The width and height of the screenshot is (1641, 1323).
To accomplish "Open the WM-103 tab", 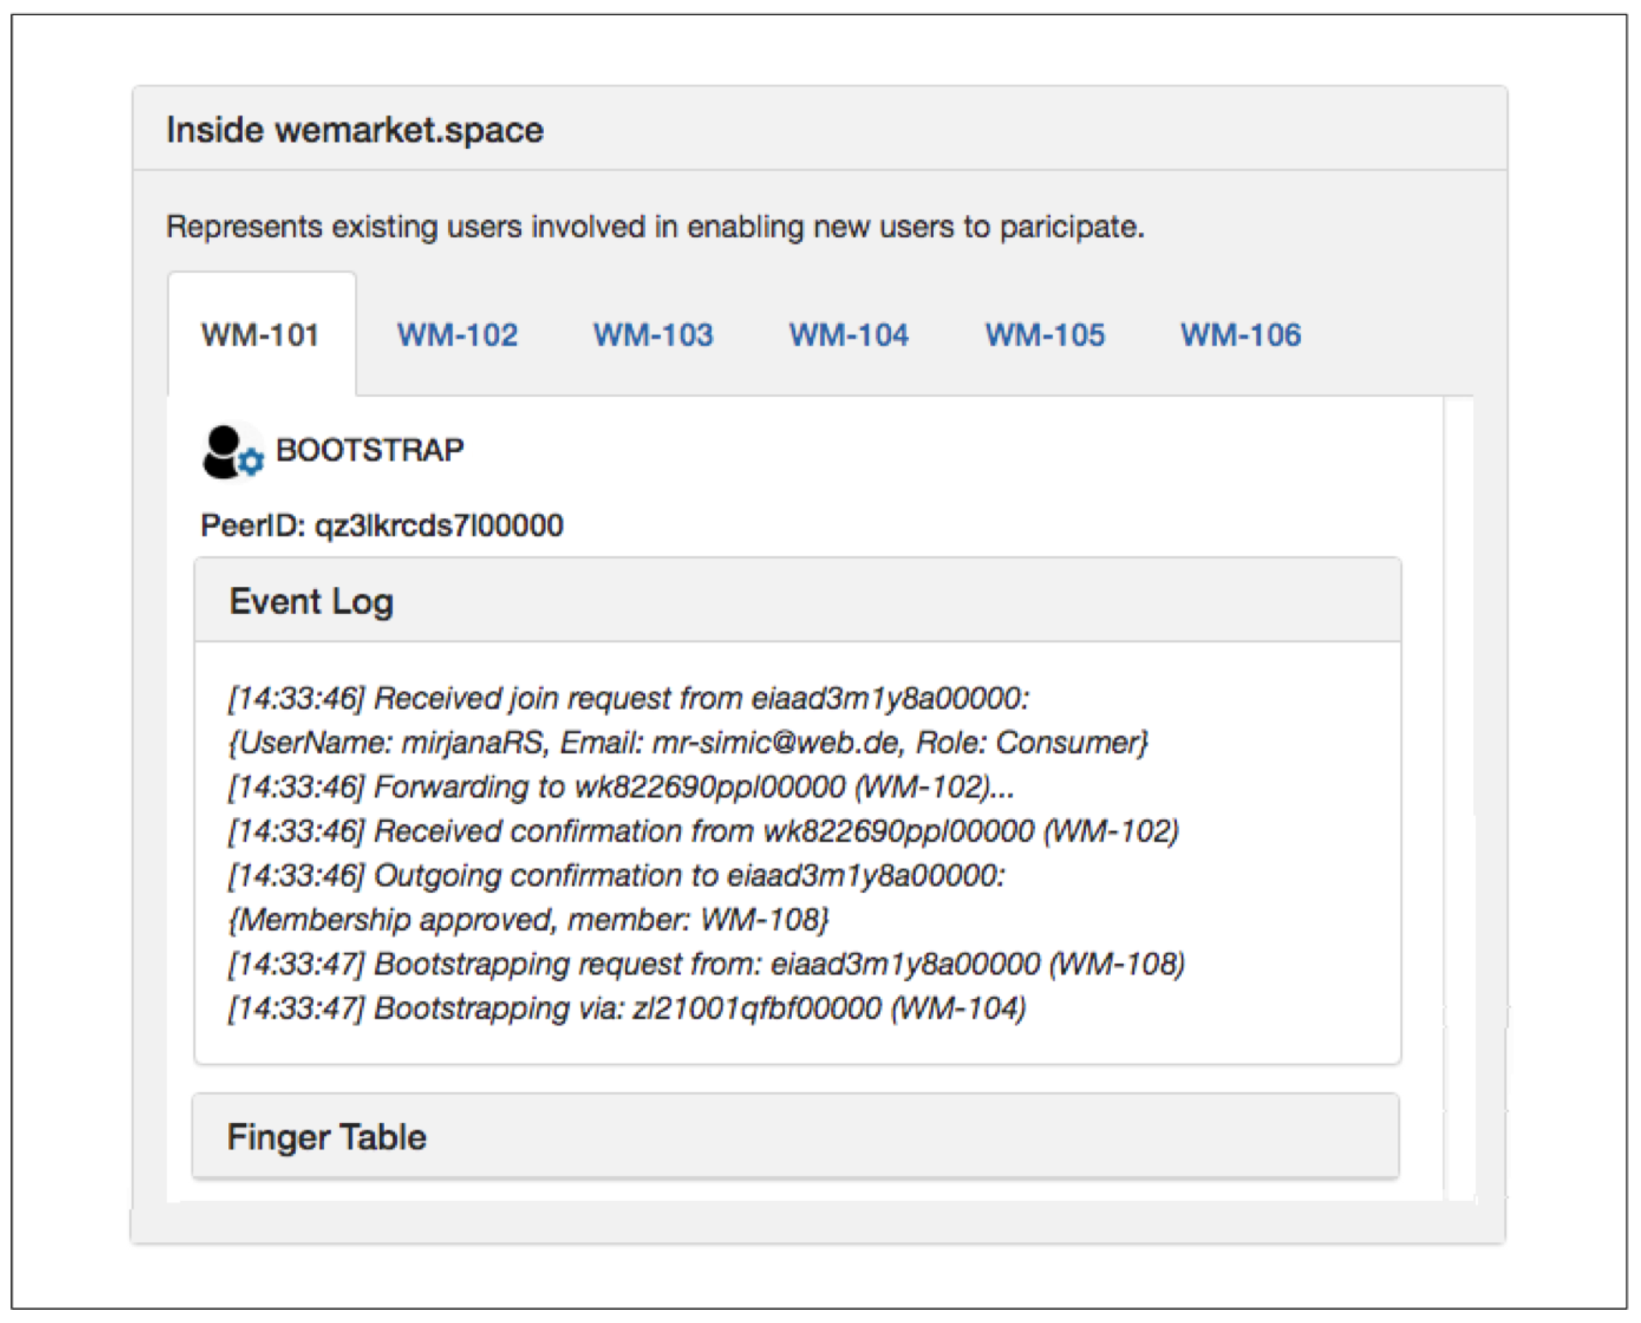I will [x=654, y=335].
